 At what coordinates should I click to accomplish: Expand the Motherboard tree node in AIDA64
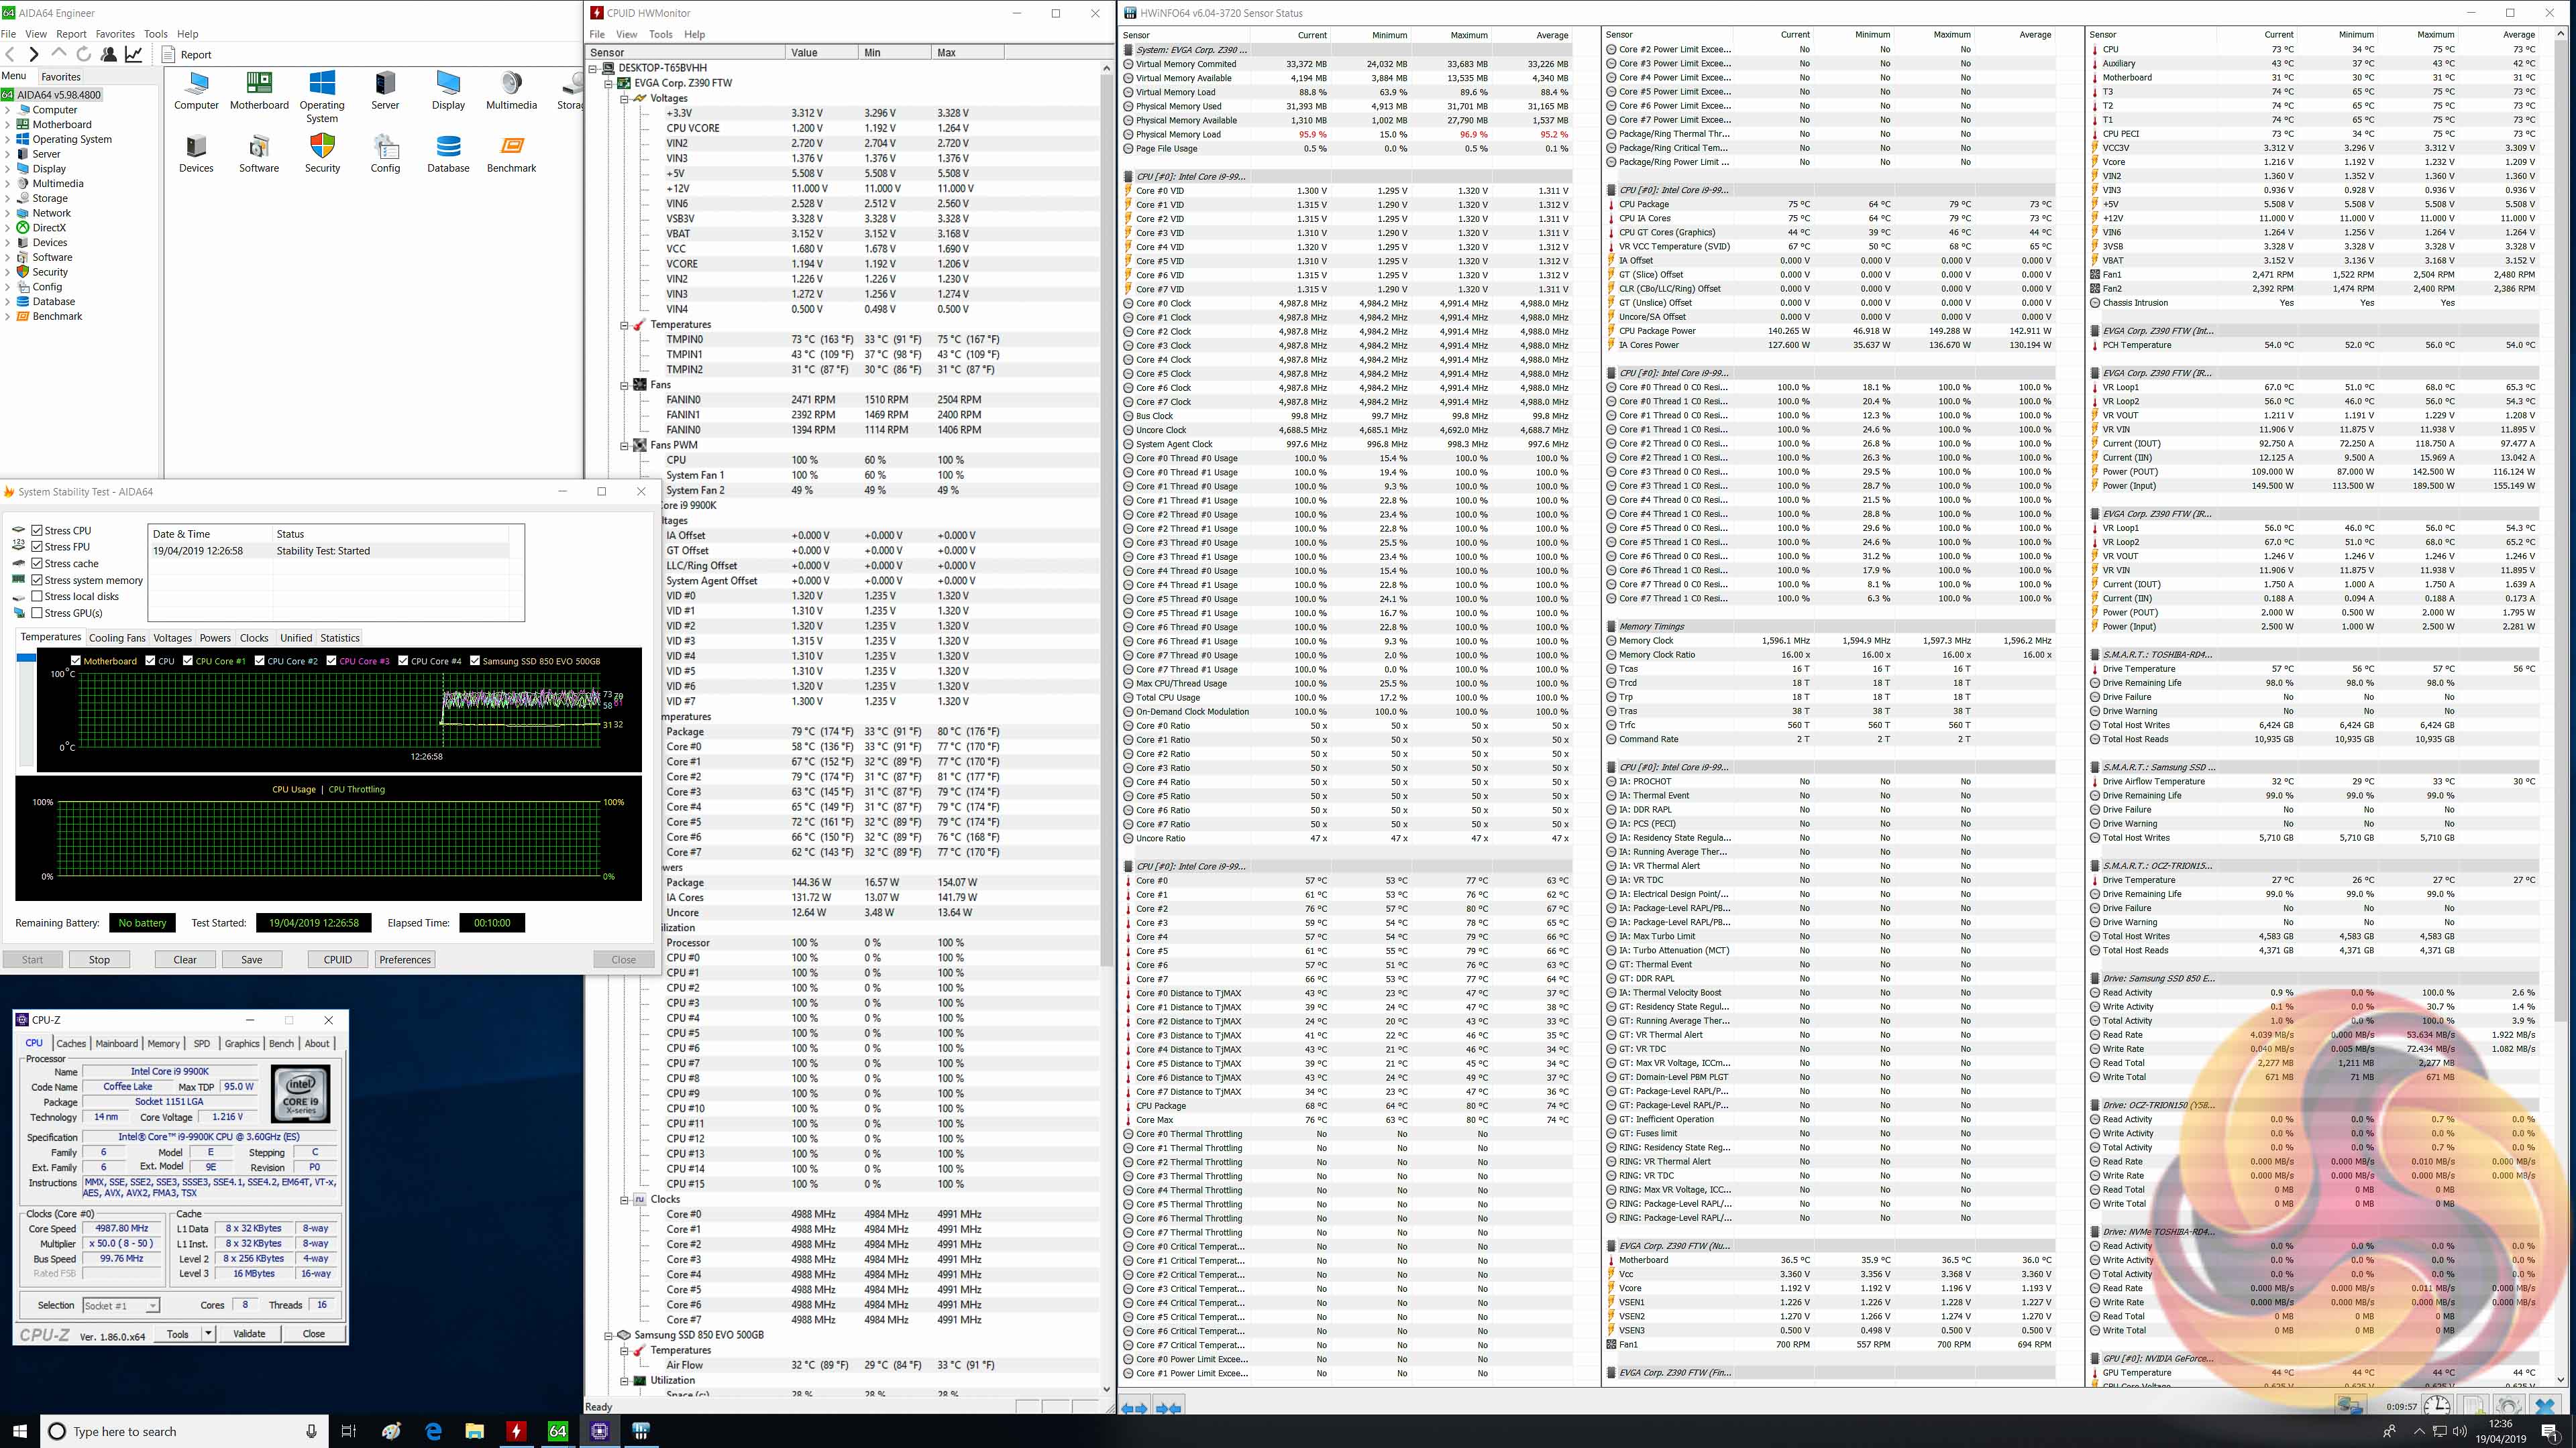[8, 125]
